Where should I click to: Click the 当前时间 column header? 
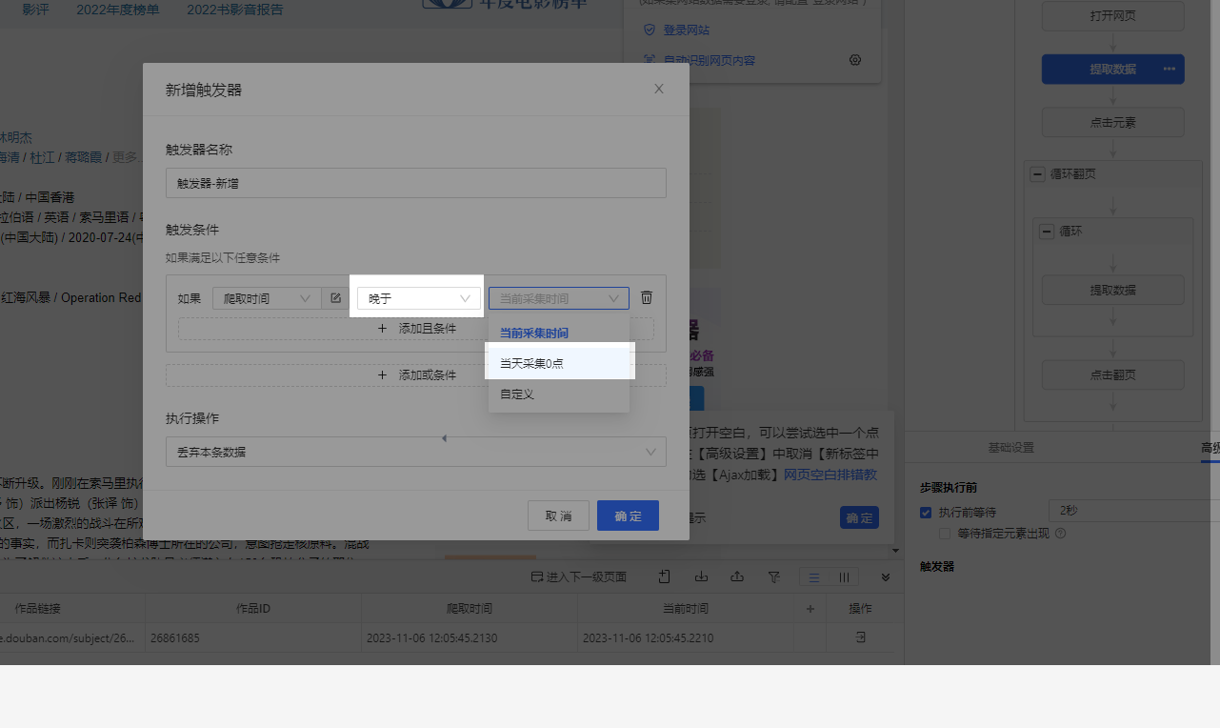click(x=686, y=608)
